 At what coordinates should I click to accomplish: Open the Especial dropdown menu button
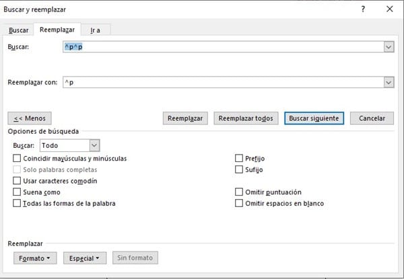coord(85,257)
